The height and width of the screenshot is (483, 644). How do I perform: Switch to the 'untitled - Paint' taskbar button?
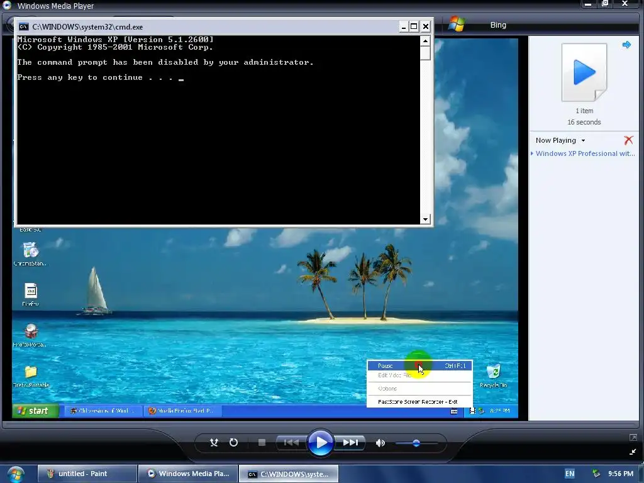(87, 474)
